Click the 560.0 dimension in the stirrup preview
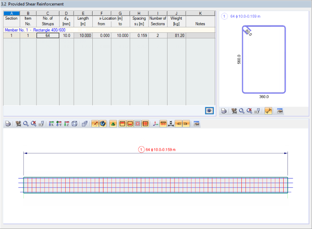Viewport: 312px width, 229px height. point(239,59)
